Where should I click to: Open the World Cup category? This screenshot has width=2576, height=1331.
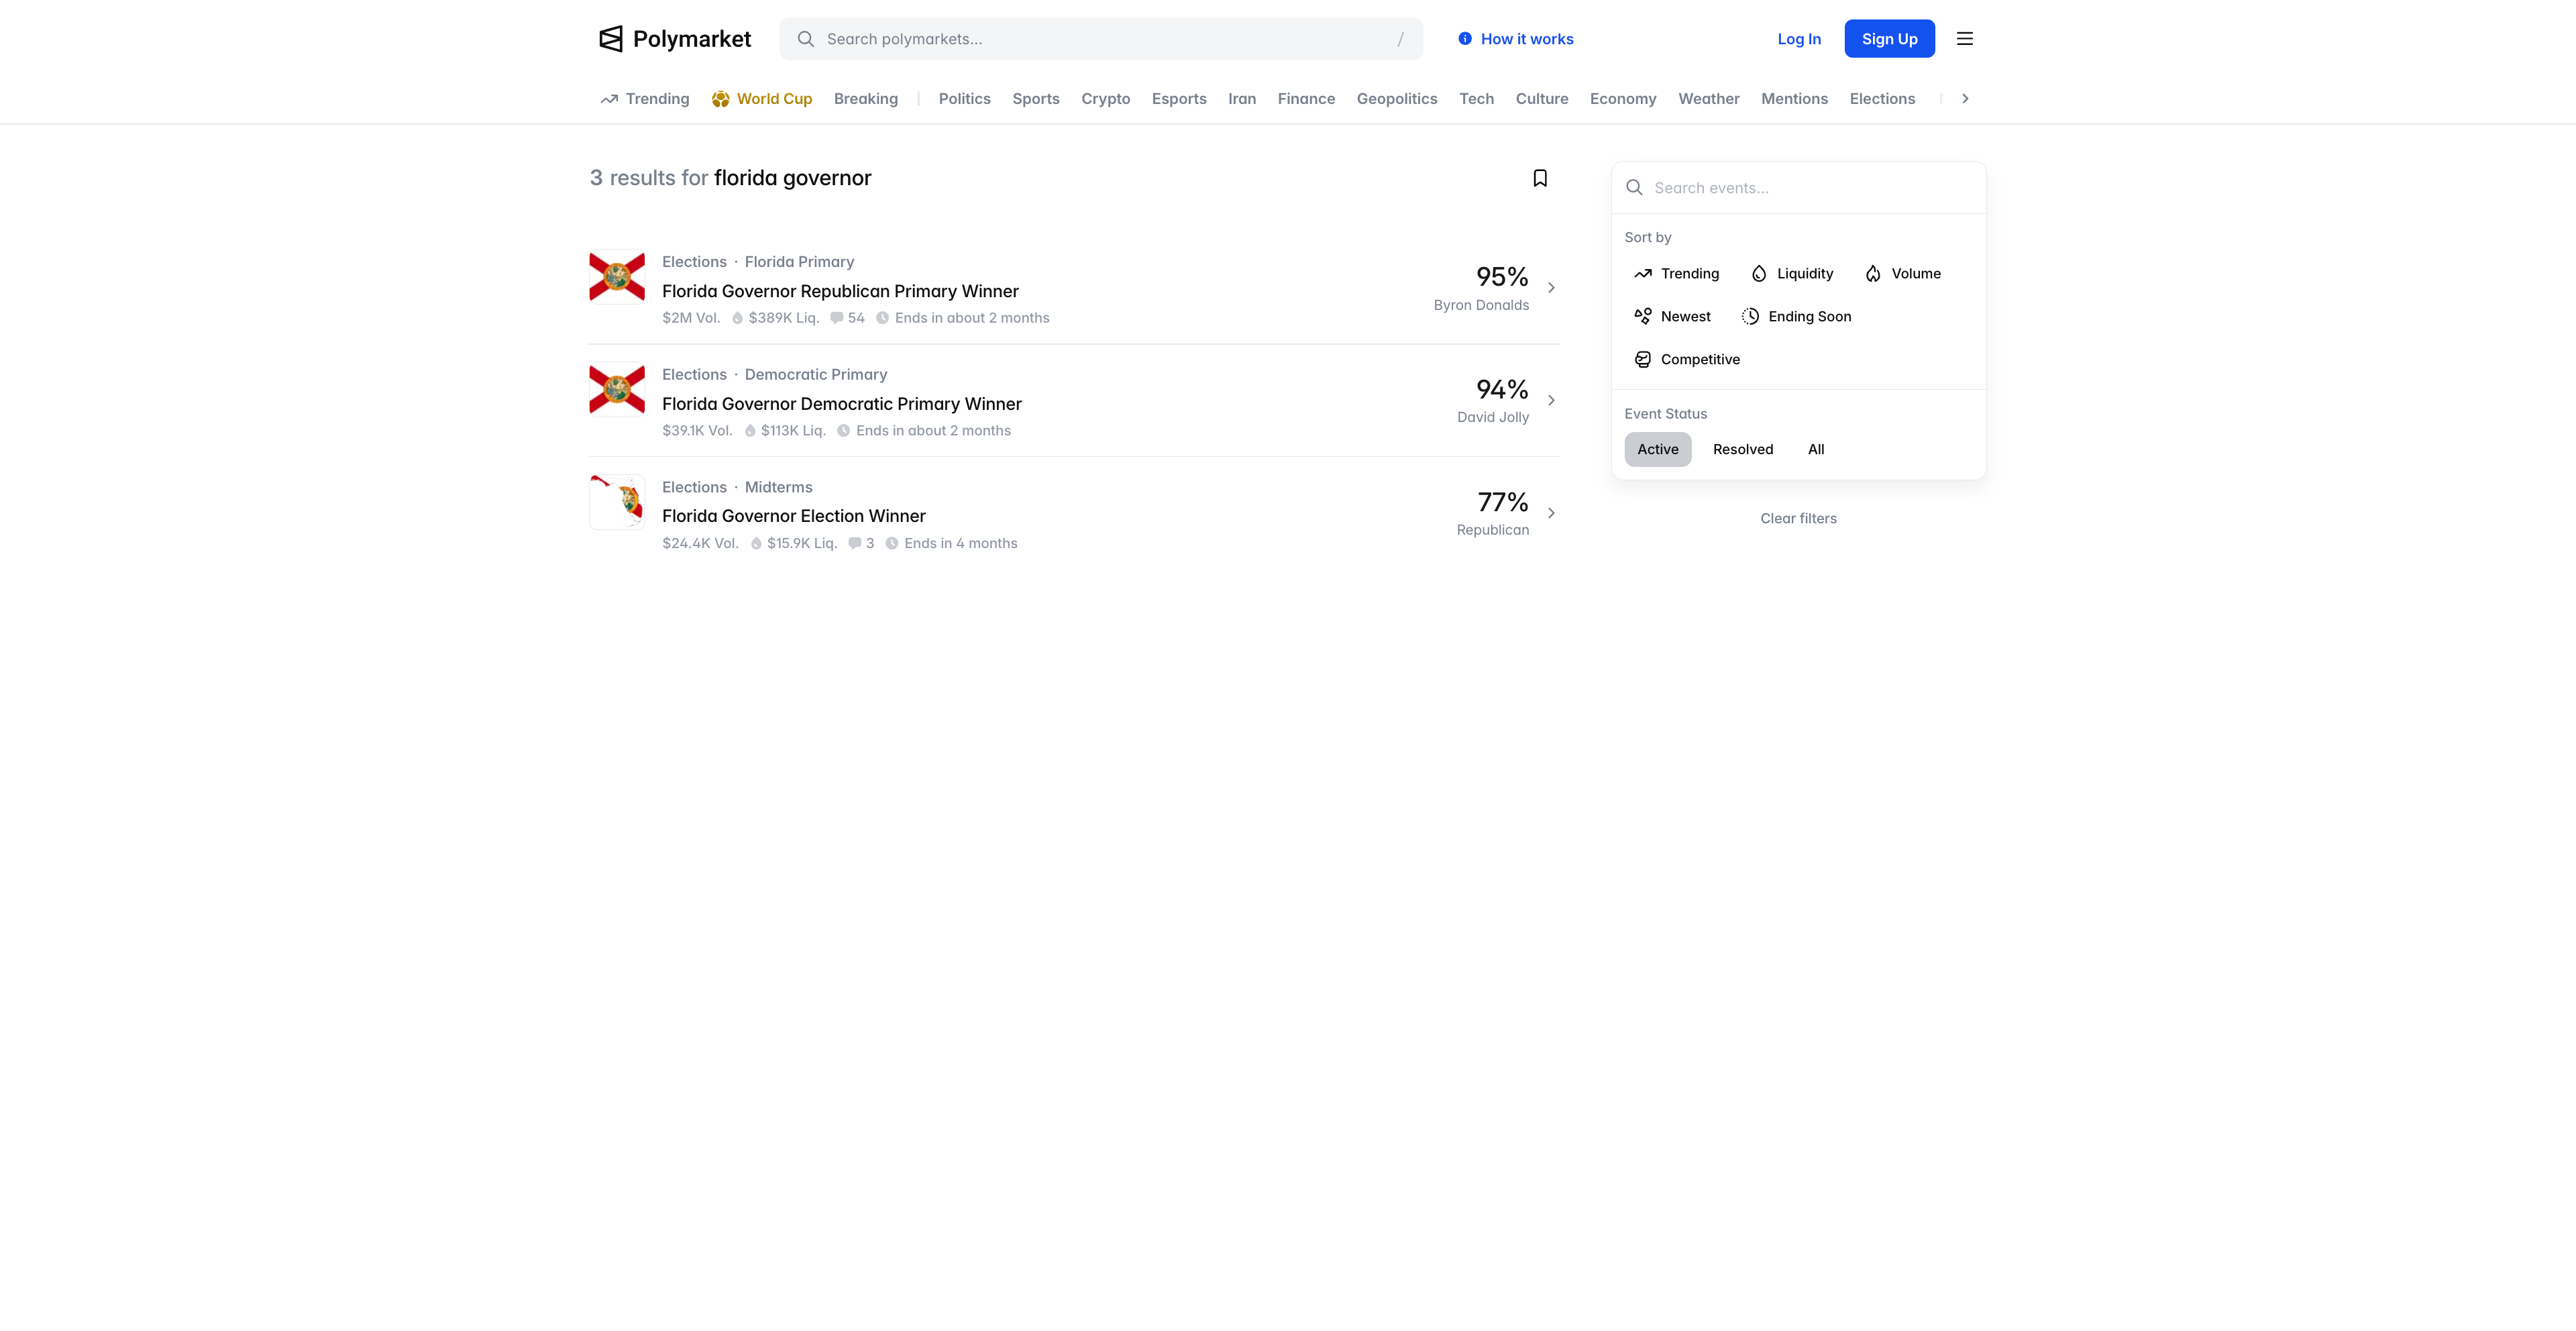click(762, 99)
